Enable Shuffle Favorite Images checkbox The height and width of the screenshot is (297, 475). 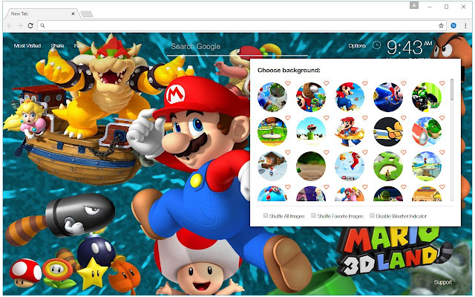313,215
